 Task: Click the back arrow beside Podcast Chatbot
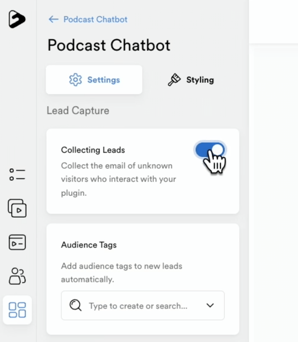(x=53, y=19)
